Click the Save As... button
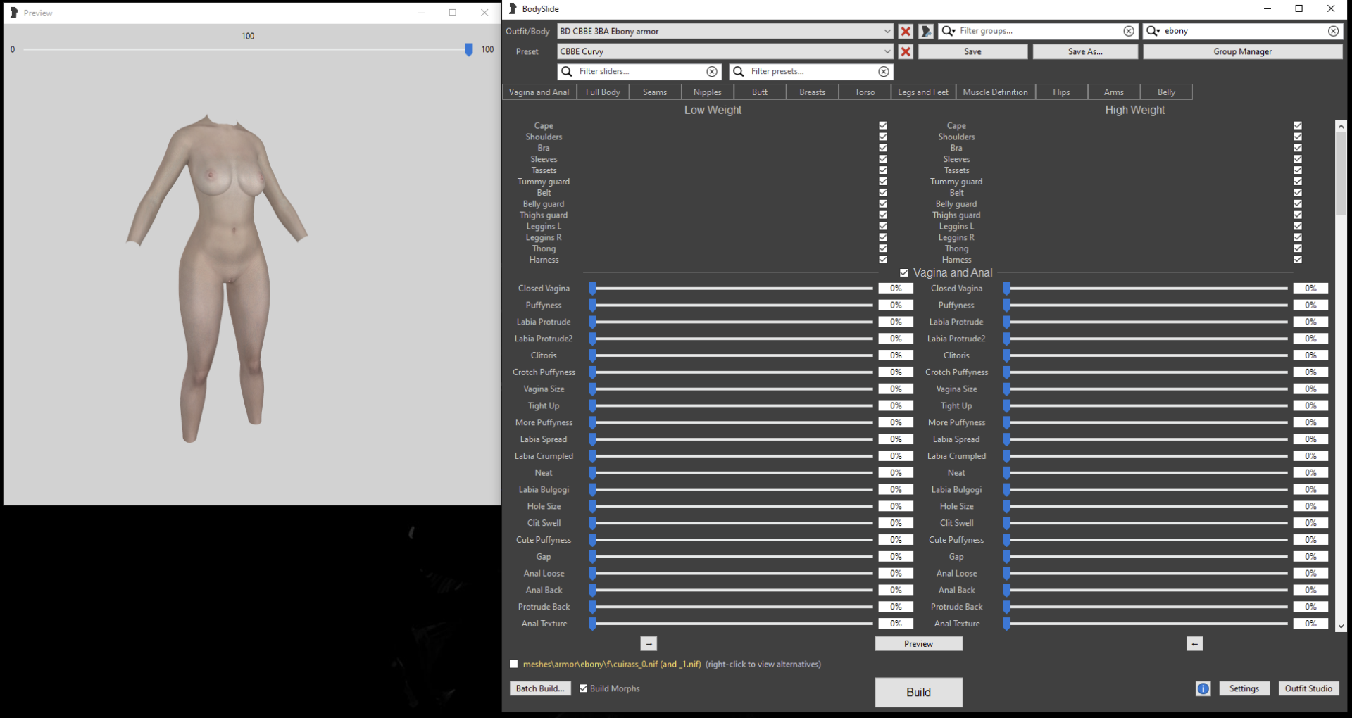 pos(1085,51)
